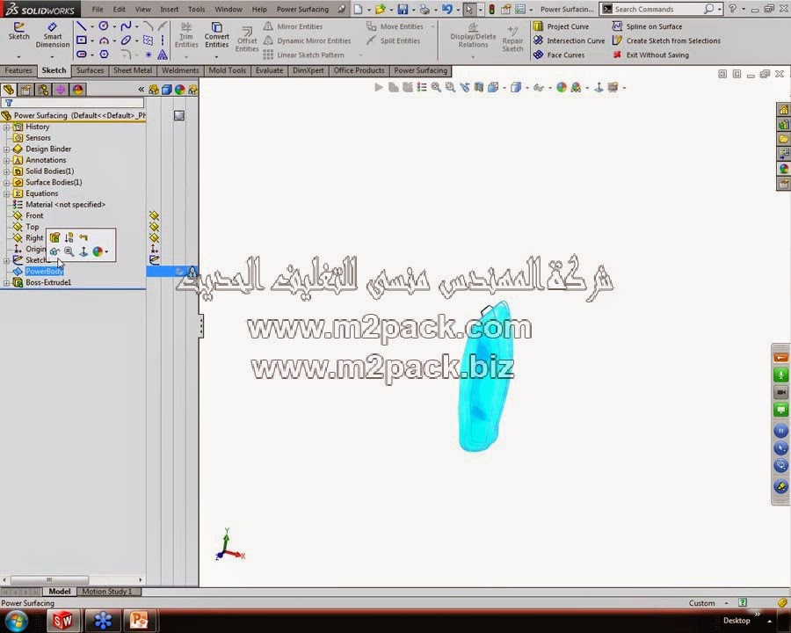Open Windows Start button
The width and height of the screenshot is (791, 633).
[x=17, y=621]
